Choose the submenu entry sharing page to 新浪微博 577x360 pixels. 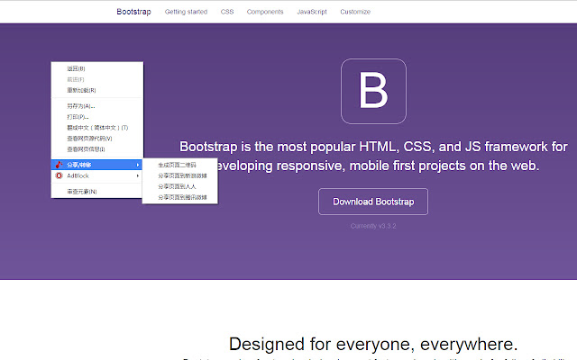(x=180, y=175)
